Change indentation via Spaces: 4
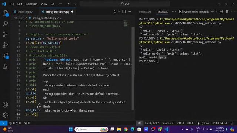This screenshot has width=237, height=133. click(x=168, y=123)
